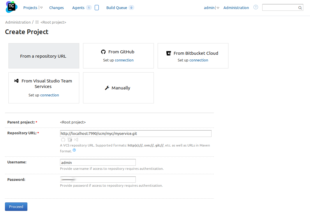The height and width of the screenshot is (217, 310).
Task: Click the wrench icon beside Manually
Action: pyautogui.click(x=107, y=88)
